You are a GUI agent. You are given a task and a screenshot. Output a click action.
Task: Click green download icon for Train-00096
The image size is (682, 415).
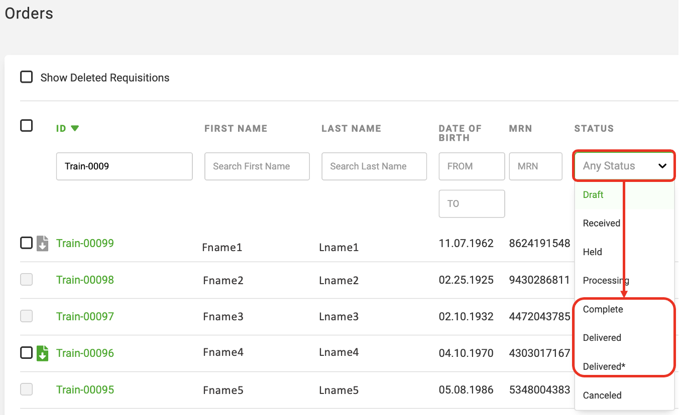[43, 353]
